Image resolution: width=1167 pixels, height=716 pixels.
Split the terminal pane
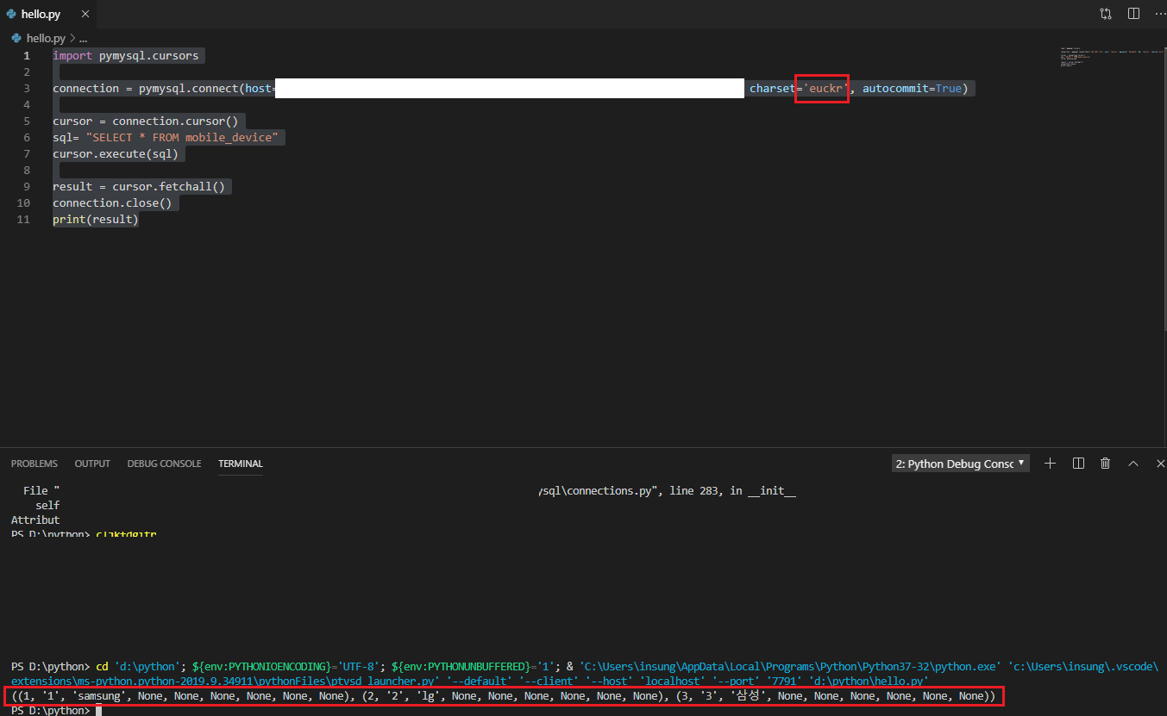point(1078,464)
